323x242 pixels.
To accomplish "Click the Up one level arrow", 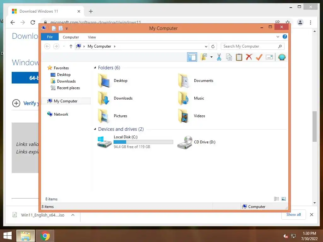I will click(71, 46).
